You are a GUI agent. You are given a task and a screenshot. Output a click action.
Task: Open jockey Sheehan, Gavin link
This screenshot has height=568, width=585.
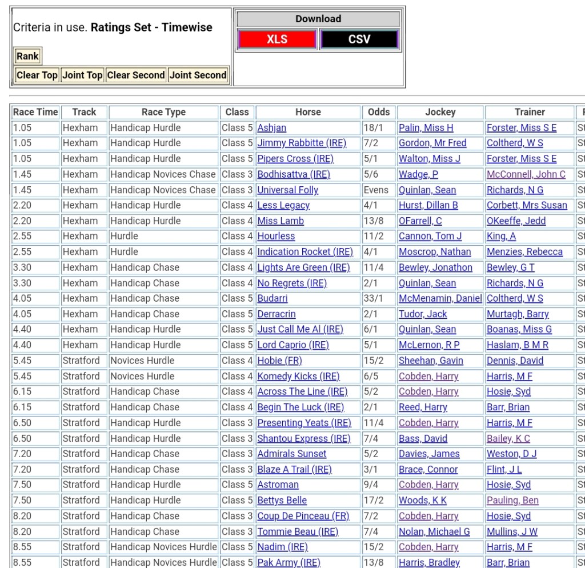pyautogui.click(x=431, y=361)
